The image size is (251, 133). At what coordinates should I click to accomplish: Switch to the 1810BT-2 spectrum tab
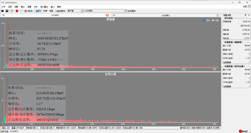click(165, 15)
